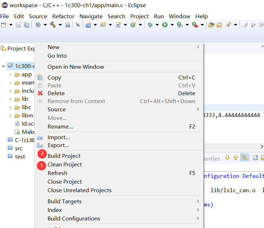Click the binary 010 file icon
Image resolution: width=264 pixels, height=228 pixels.
coord(68,25)
